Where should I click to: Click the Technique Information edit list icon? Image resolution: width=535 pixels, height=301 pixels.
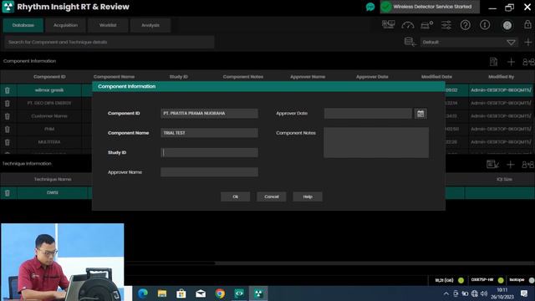(492, 165)
